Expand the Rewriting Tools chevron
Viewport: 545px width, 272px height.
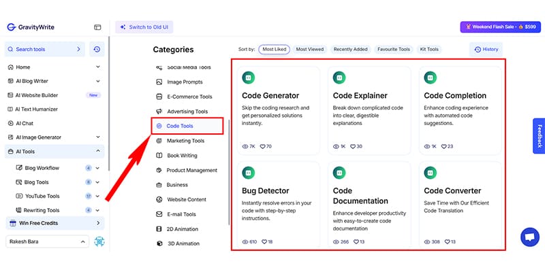coord(97,210)
